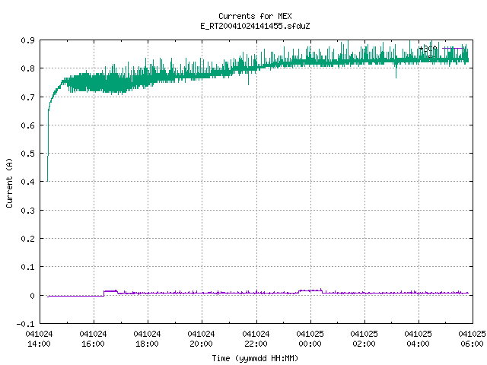Click the 0.6 y-axis tick label
This screenshot has width=487, height=365.
27,125
